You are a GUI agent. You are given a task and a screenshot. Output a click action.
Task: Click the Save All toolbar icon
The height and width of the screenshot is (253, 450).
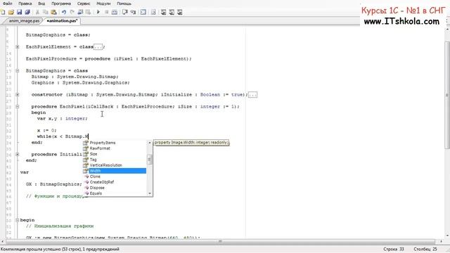[x=27, y=12]
